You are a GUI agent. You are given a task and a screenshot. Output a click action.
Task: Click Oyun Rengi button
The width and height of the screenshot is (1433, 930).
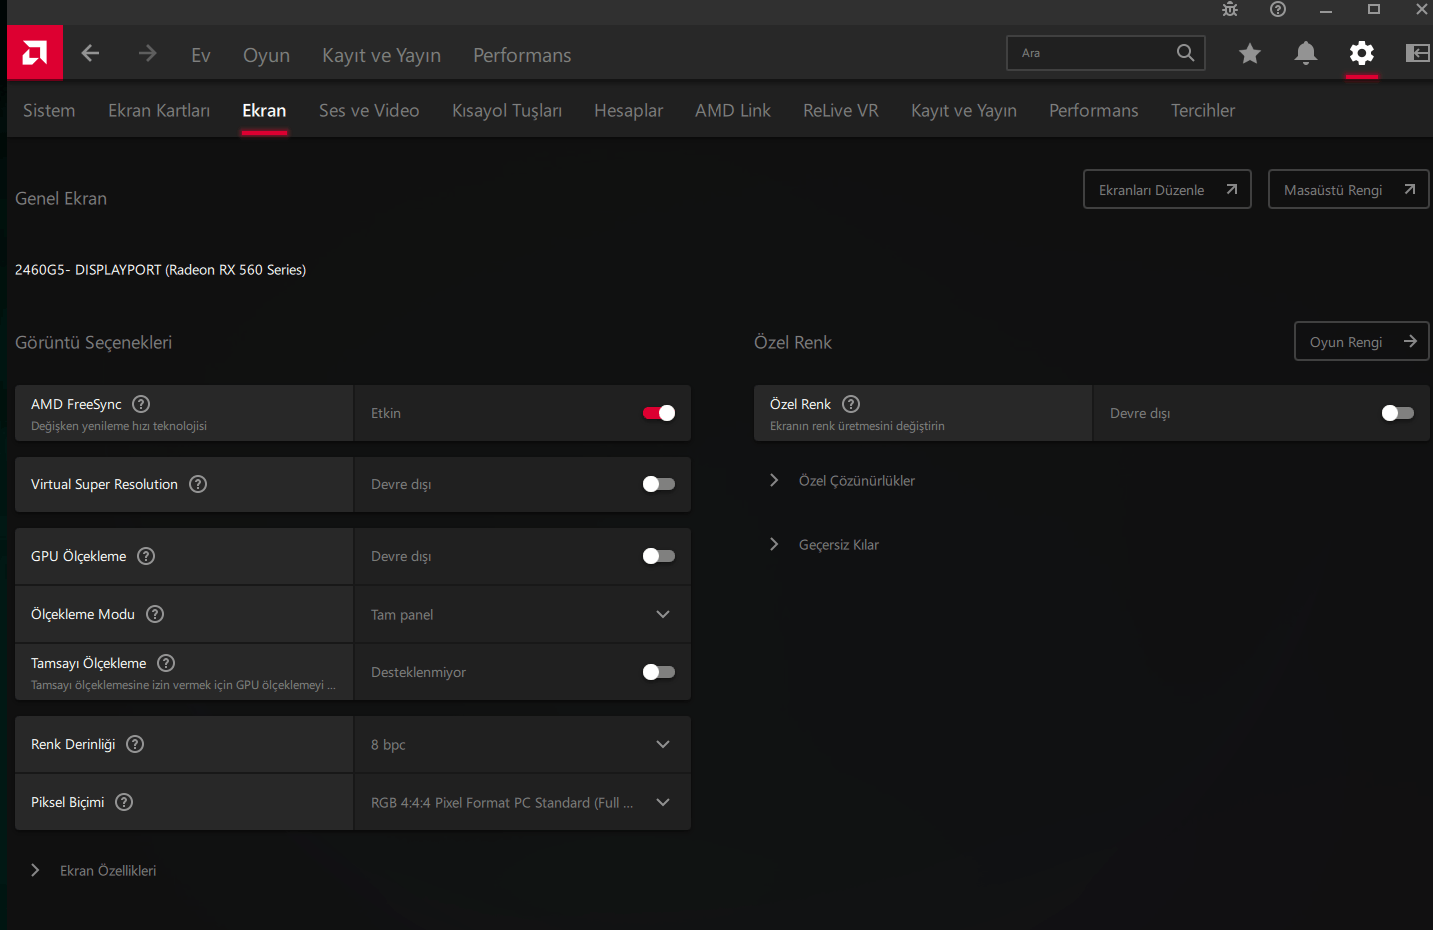coord(1361,341)
